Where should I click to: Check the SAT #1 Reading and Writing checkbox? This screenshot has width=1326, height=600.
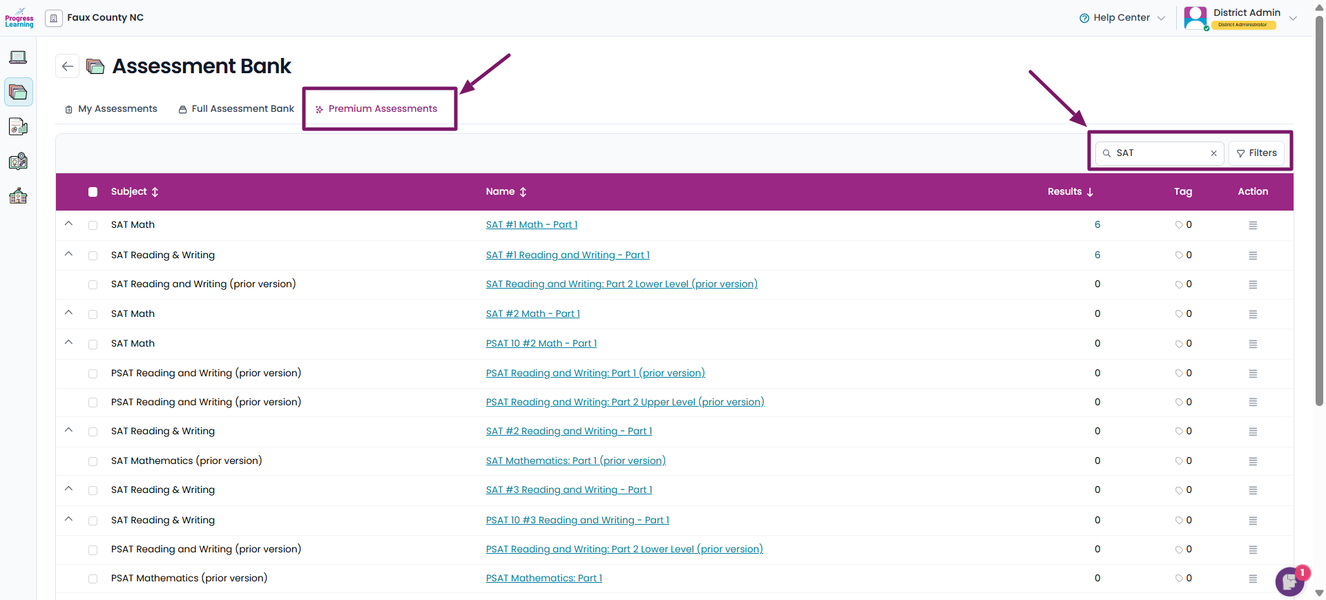[x=93, y=255]
